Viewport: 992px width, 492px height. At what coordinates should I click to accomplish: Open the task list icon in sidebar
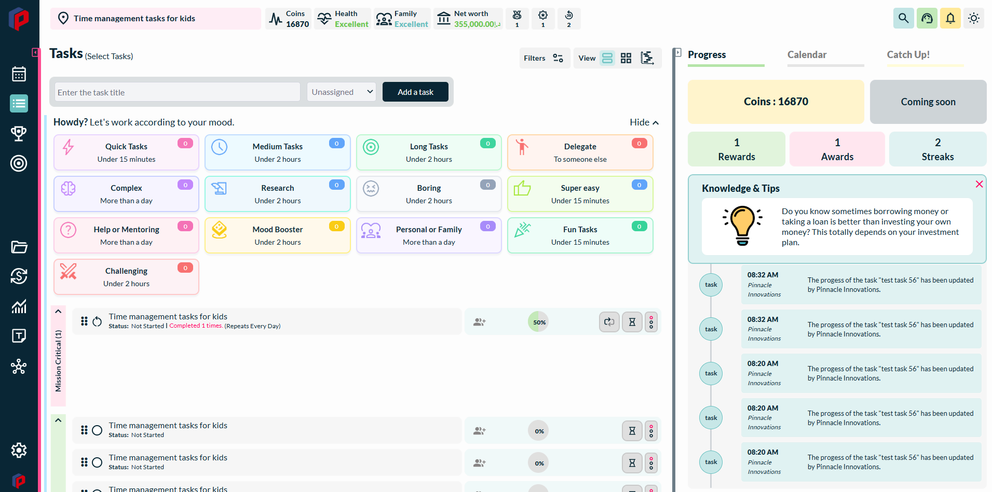tap(19, 104)
